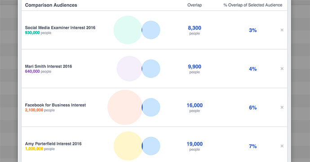The image size is (310, 162).
Task: Click the yellow Amy Porterfield audience circle
Action: coord(128,146)
